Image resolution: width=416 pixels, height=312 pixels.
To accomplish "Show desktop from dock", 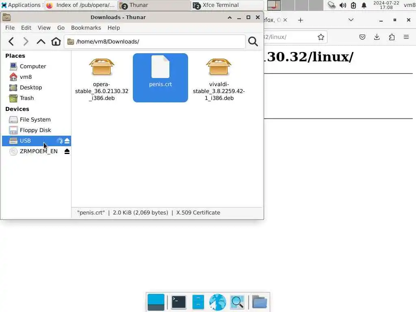I will (x=156, y=302).
